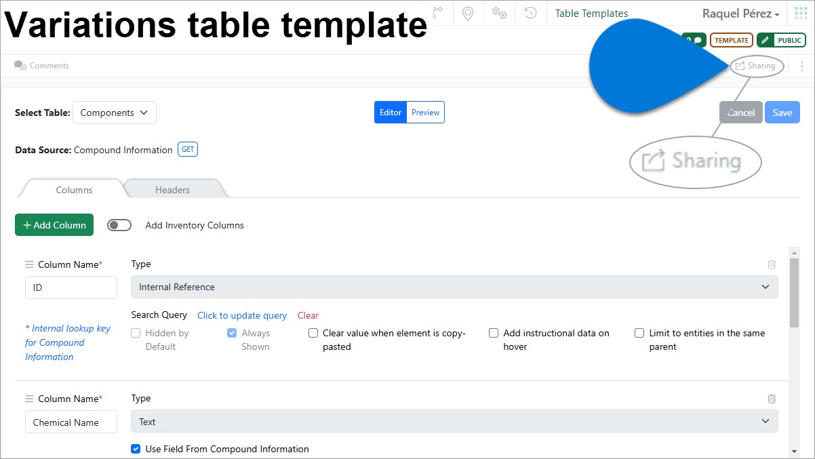Delete the Chemical Name column with trash icon
Image resolution: width=815 pixels, height=459 pixels.
tap(772, 399)
